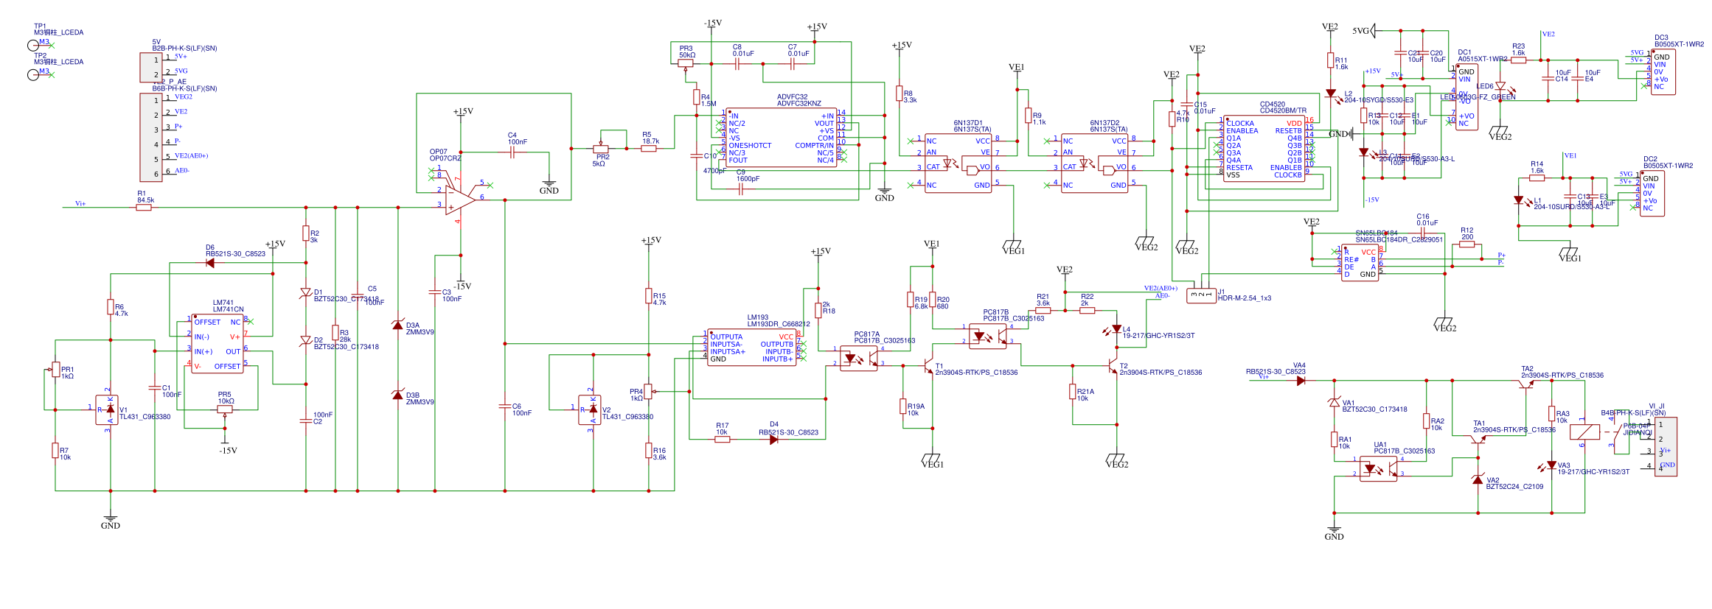The width and height of the screenshot is (1712, 609).
Task: Select the 6N137D2 optocoupler symbol
Action: click(x=1095, y=163)
